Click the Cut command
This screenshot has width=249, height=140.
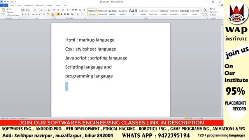point(9,9)
